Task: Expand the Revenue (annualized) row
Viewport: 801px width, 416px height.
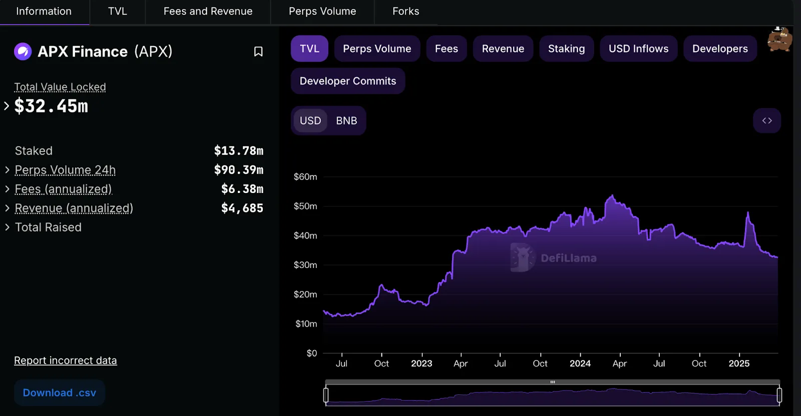Action: 7,208
